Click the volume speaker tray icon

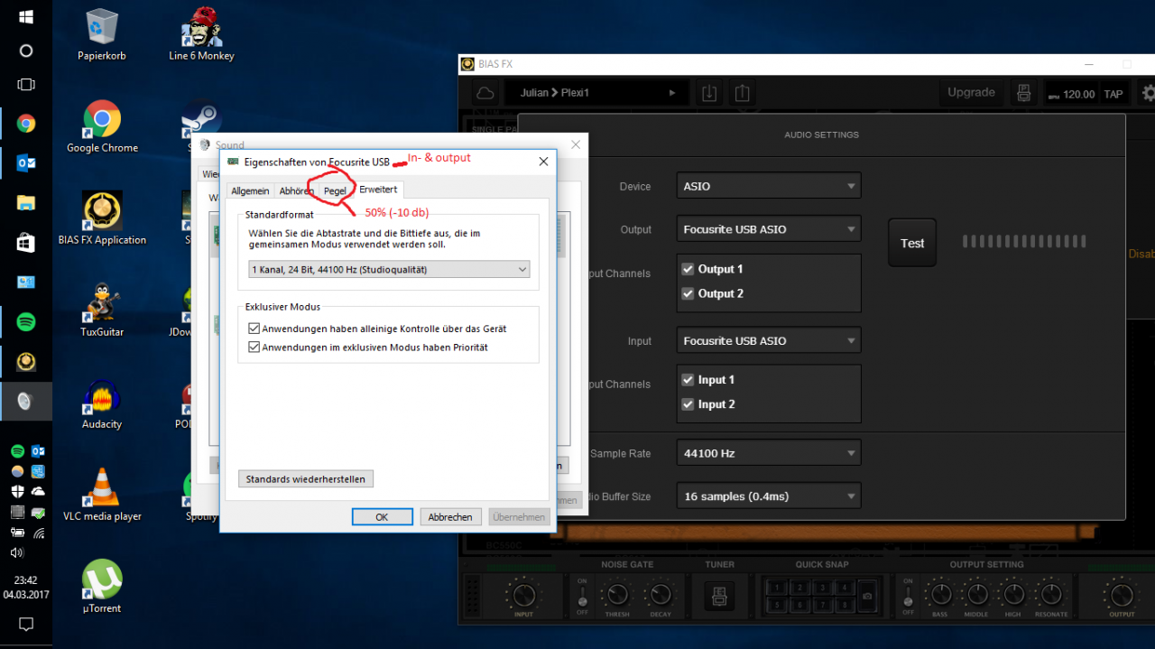tap(17, 552)
